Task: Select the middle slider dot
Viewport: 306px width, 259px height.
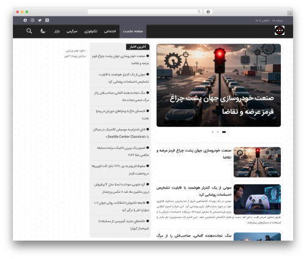Action: pos(218,132)
